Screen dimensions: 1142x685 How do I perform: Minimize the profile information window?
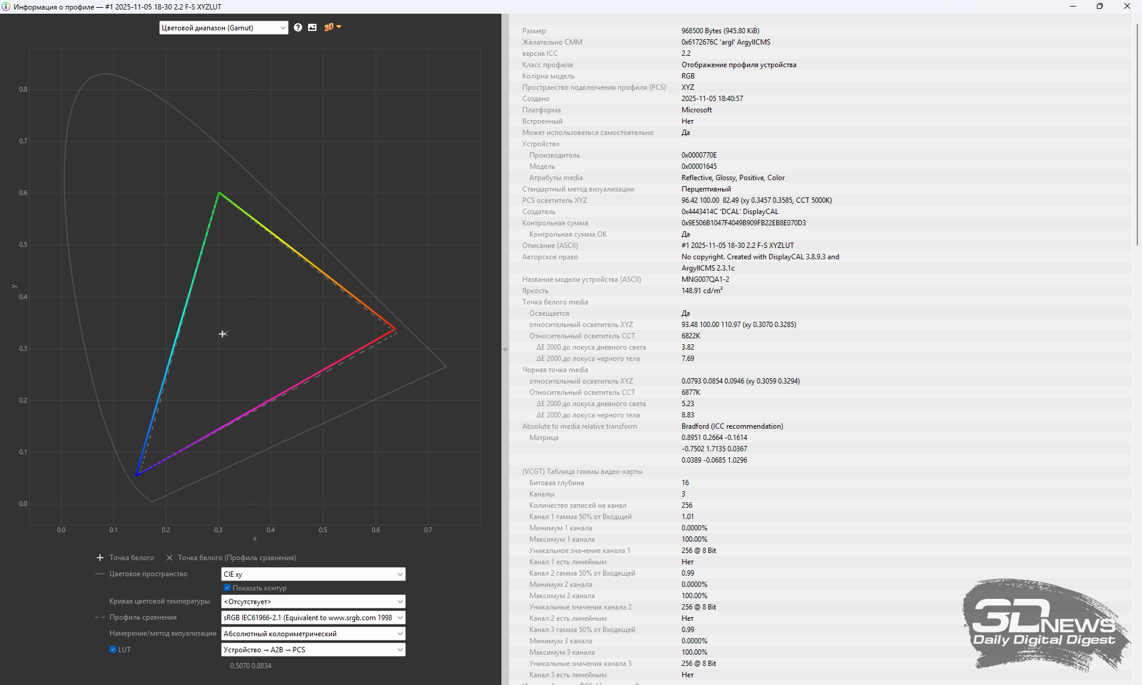(1072, 7)
